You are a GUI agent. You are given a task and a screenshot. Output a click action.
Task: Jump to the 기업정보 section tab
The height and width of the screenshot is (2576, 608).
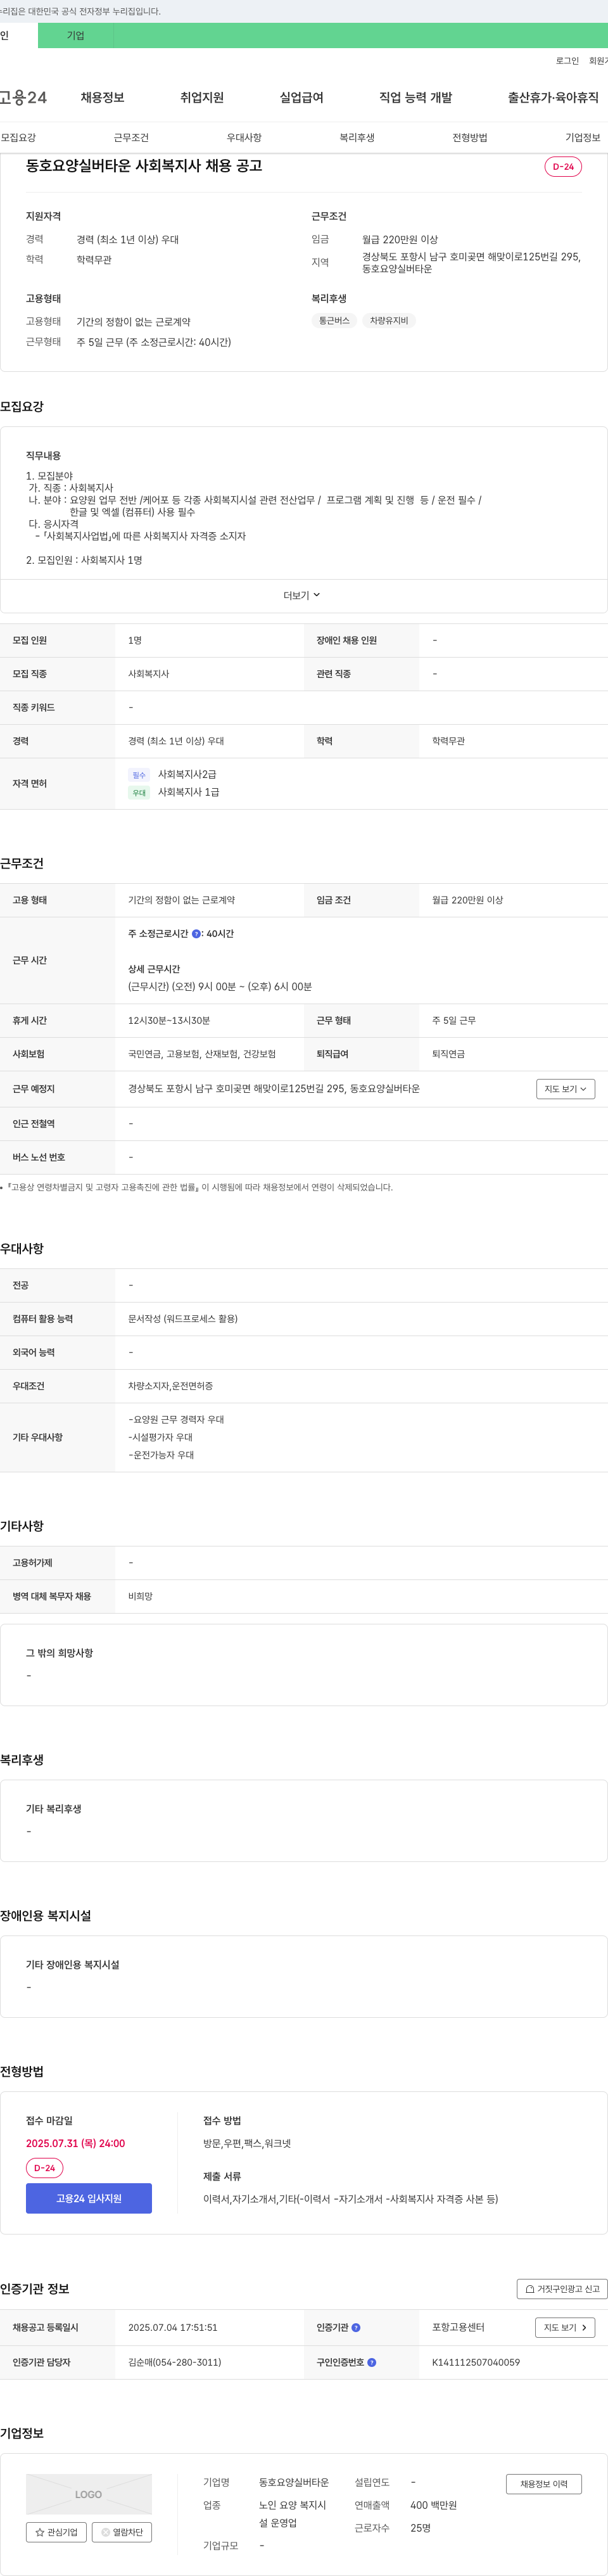pos(583,137)
